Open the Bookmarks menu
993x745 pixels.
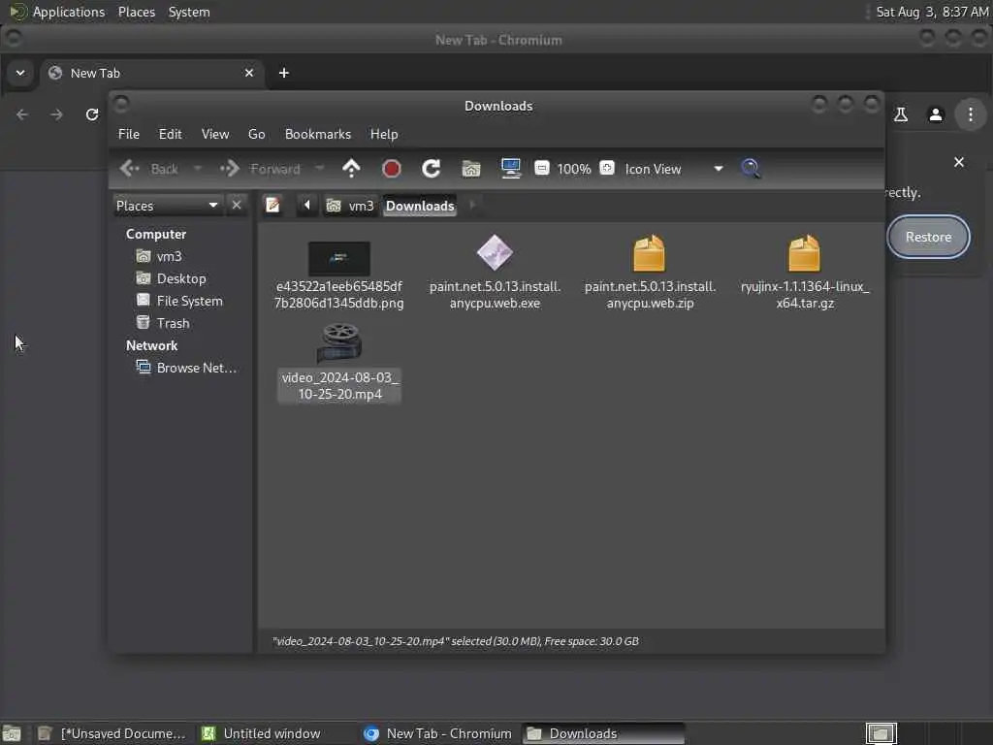pyautogui.click(x=318, y=134)
